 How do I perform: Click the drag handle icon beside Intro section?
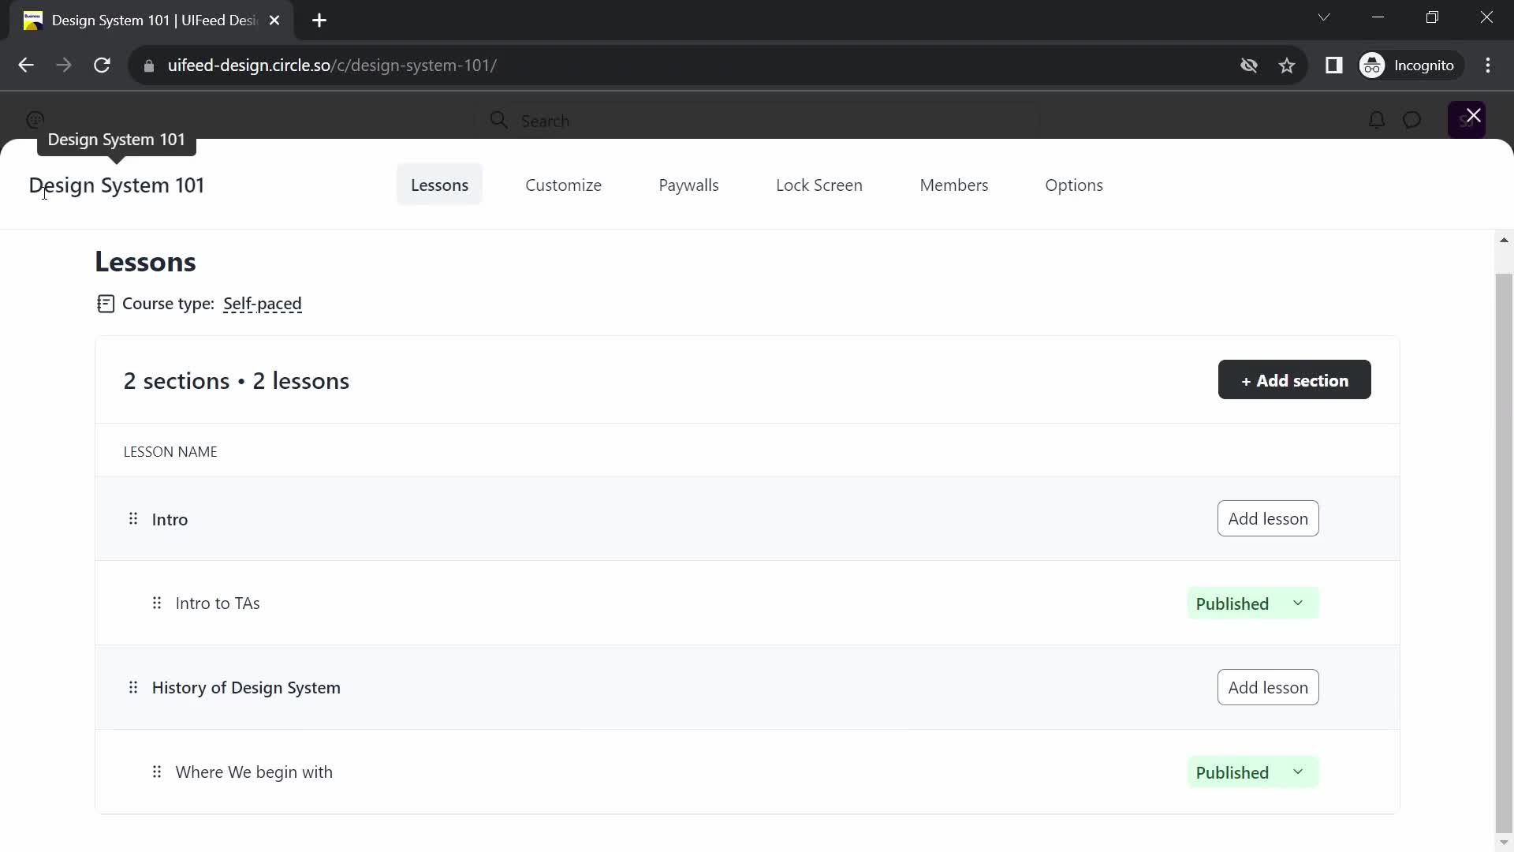click(x=132, y=518)
